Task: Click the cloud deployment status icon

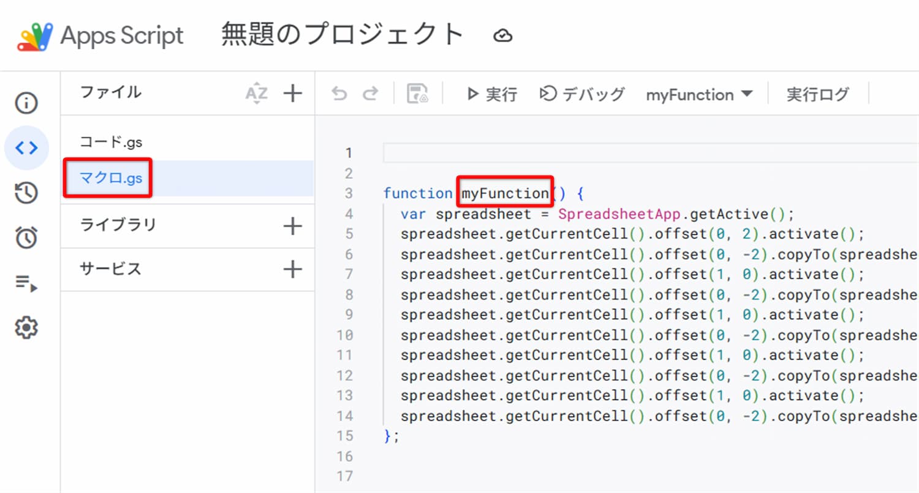Action: [x=504, y=35]
